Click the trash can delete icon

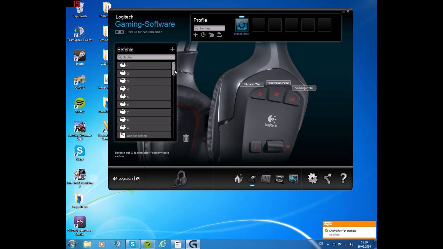pos(186,138)
